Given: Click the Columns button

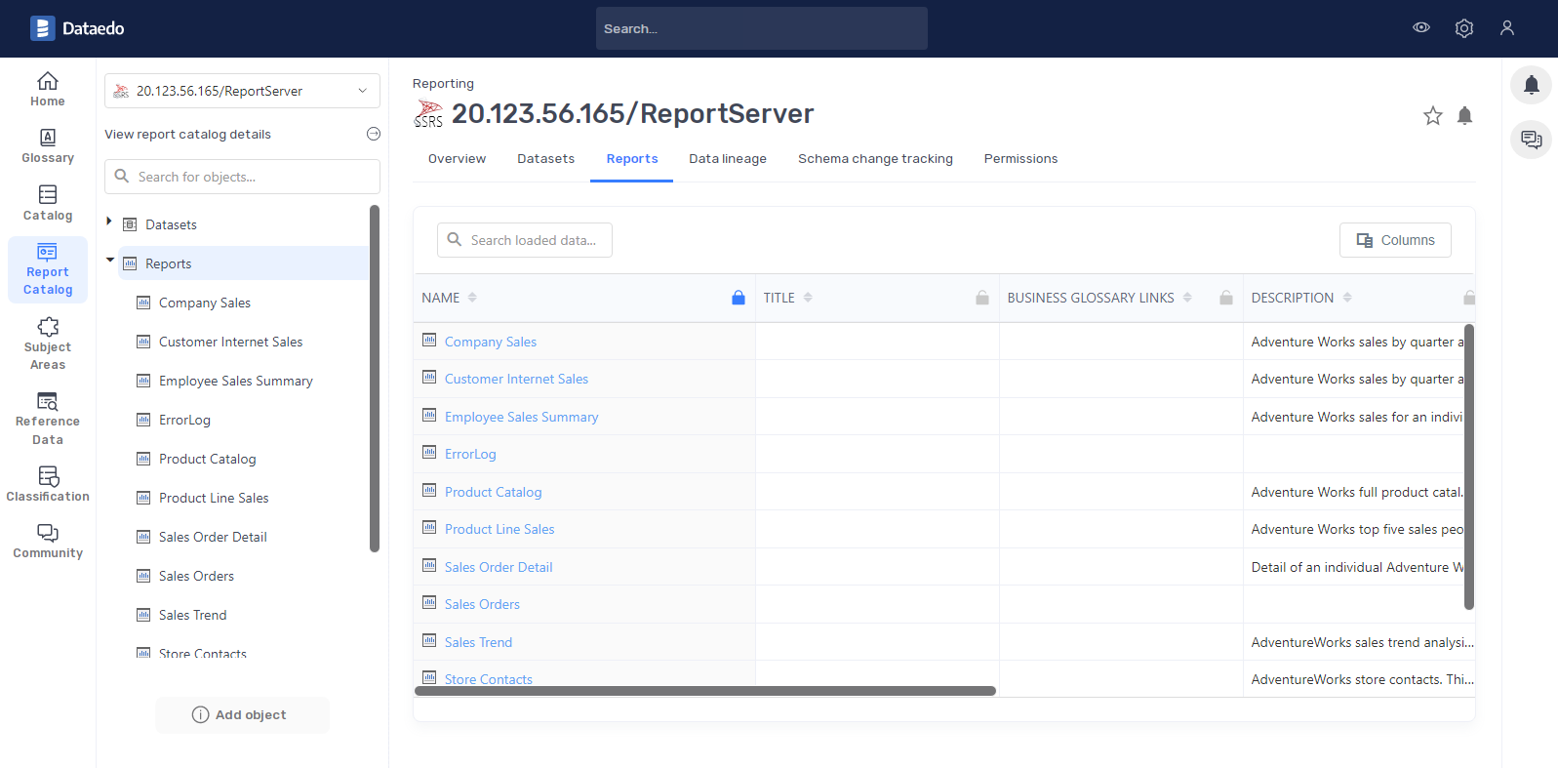Looking at the screenshot, I should (1394, 240).
